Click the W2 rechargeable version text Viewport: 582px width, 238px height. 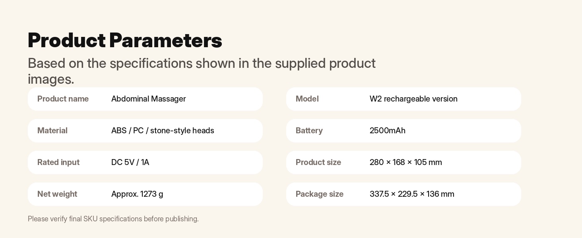pos(413,99)
